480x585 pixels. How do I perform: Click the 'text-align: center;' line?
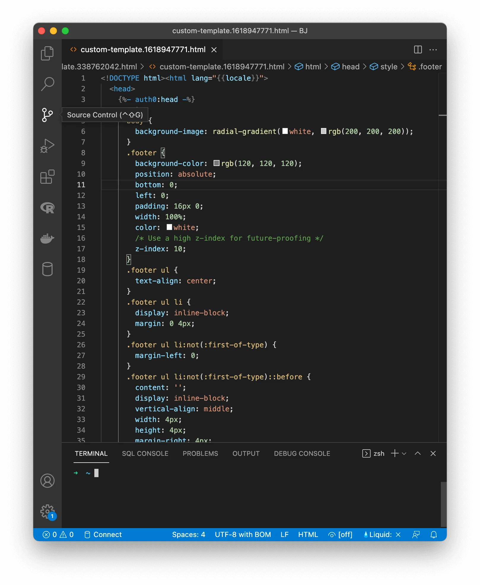[x=175, y=281]
